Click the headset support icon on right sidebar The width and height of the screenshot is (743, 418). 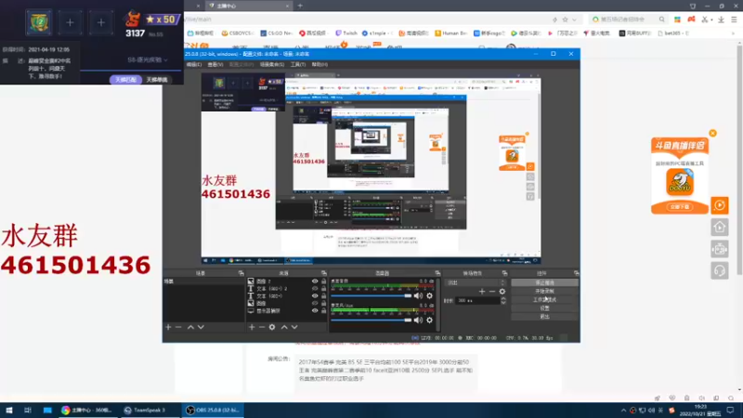(x=720, y=270)
